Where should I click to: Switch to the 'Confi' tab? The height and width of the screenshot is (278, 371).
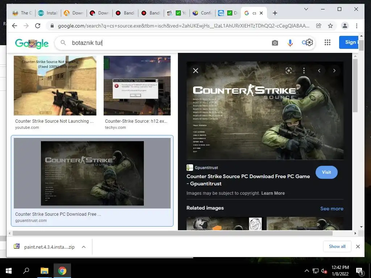[202, 13]
